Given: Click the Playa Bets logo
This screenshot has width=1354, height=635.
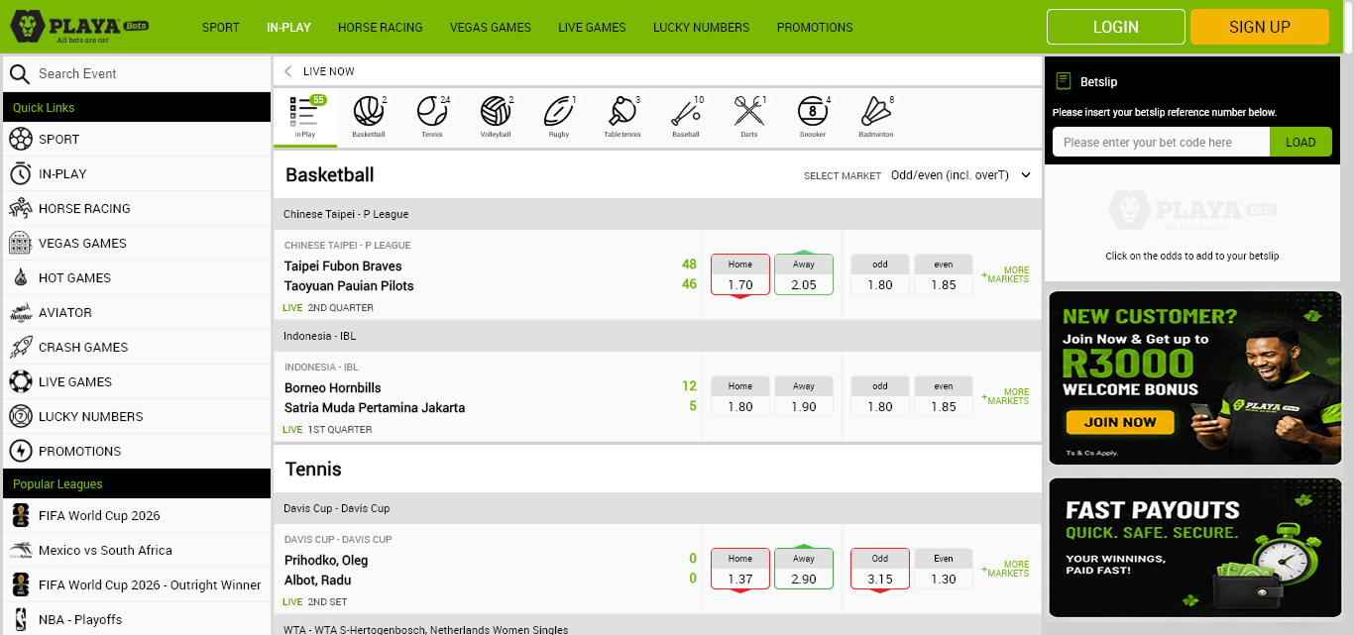Looking at the screenshot, I should (80, 27).
